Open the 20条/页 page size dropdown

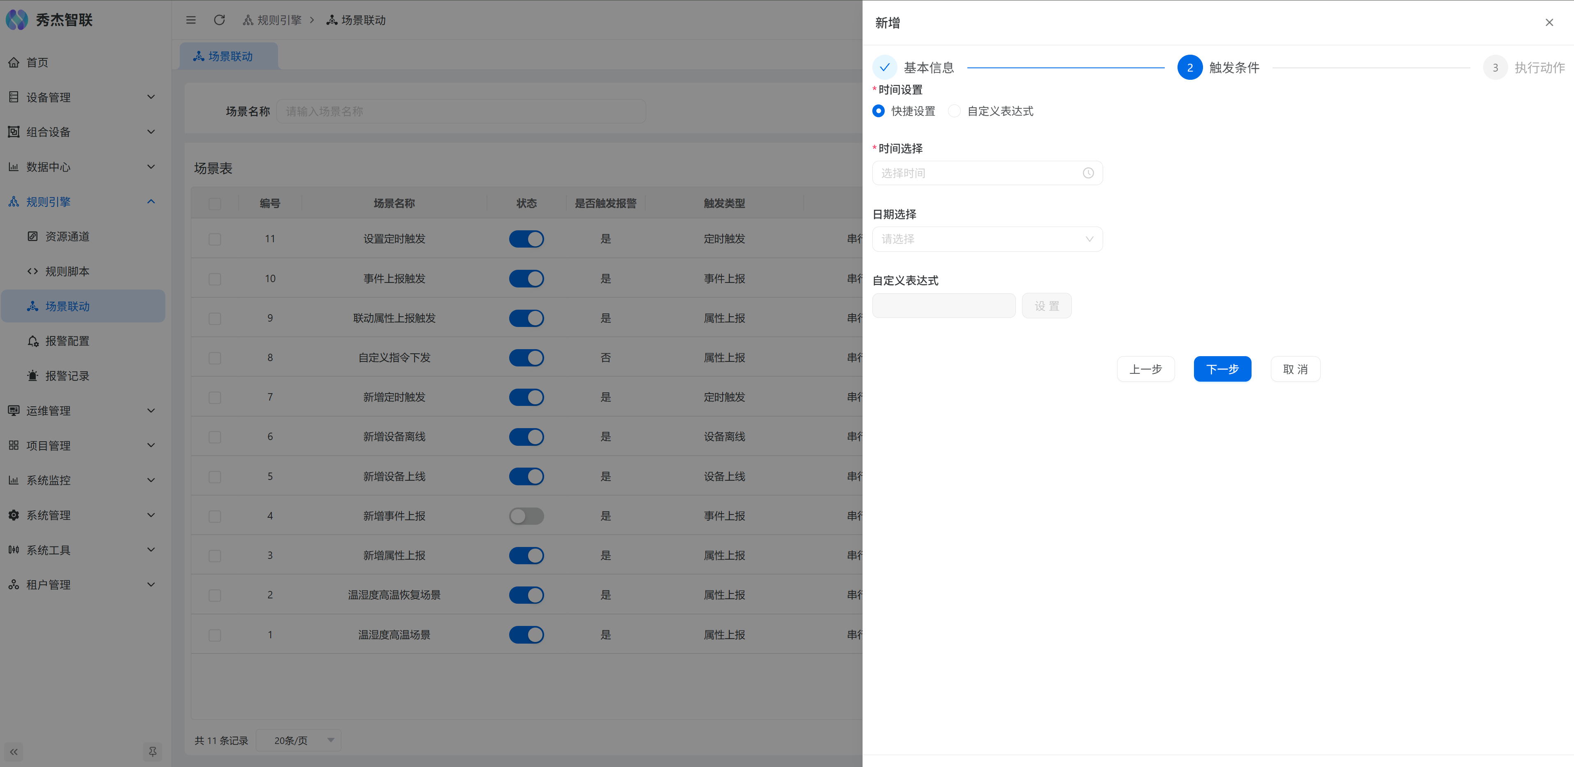pos(299,740)
